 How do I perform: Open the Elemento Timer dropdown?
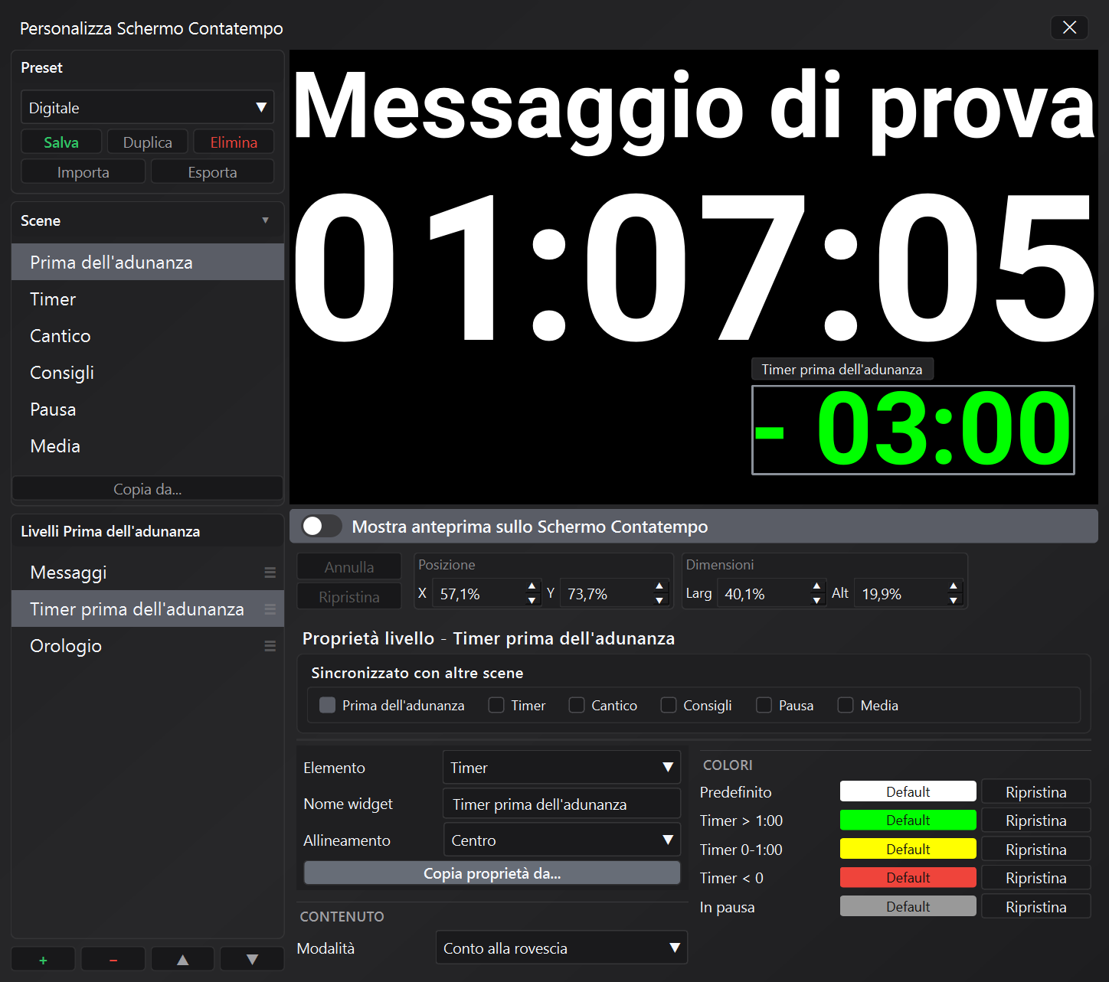(561, 767)
